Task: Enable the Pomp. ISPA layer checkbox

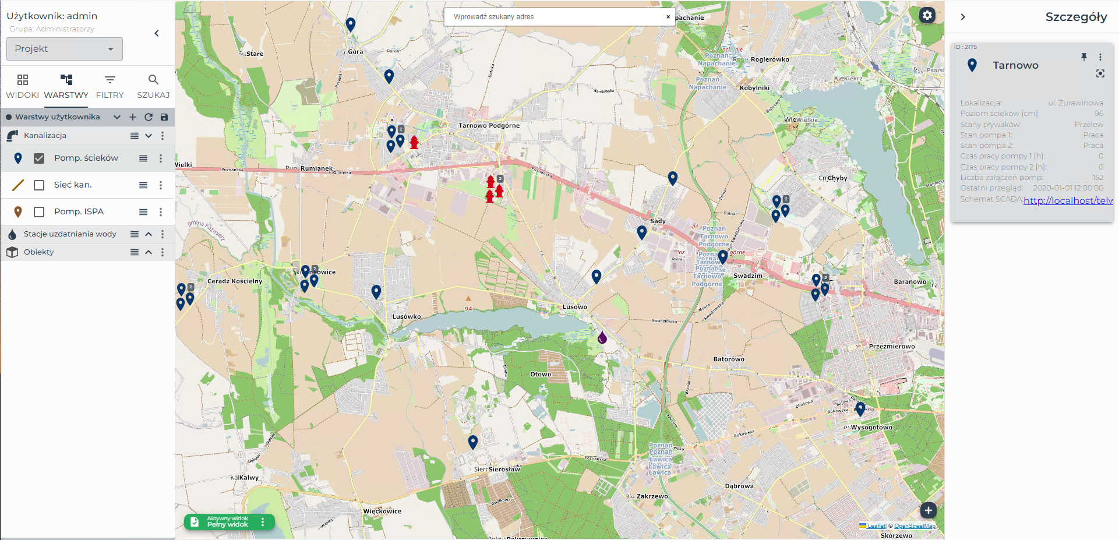Action: [x=39, y=212]
